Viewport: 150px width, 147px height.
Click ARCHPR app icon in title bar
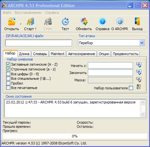click(x=4, y=5)
